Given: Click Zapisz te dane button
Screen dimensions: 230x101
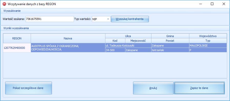Looking at the screenshot, I should (199, 88).
